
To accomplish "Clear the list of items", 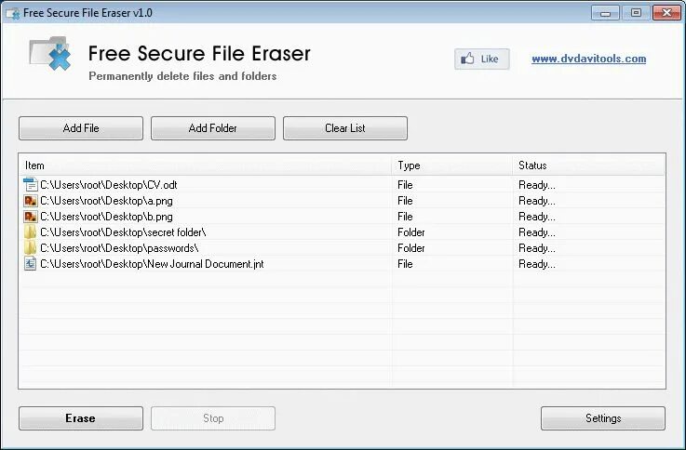I will [x=345, y=128].
